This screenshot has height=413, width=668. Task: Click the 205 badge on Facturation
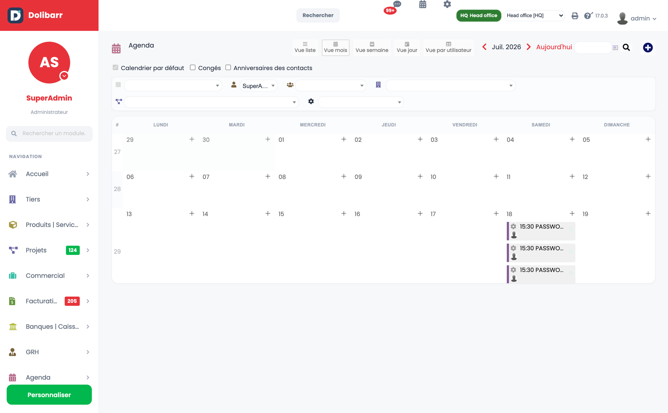point(72,301)
